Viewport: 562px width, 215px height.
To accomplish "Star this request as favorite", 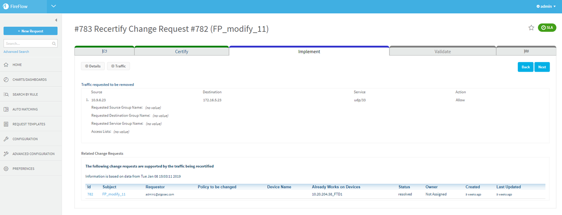I will (x=531, y=28).
